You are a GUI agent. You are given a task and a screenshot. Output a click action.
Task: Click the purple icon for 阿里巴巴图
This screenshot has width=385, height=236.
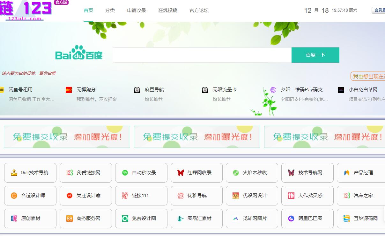pos(291,219)
